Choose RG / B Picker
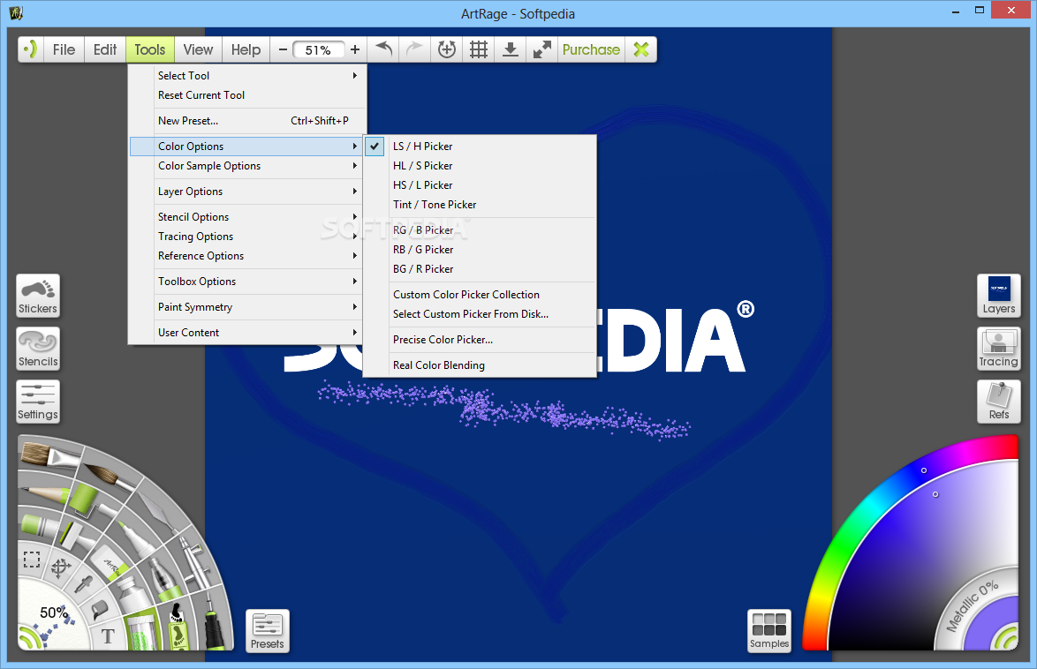The height and width of the screenshot is (669, 1037). coord(480,230)
